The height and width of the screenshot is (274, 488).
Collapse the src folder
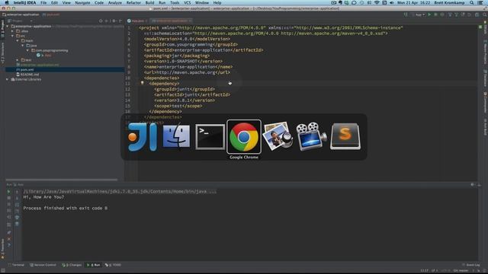[x=13, y=36]
